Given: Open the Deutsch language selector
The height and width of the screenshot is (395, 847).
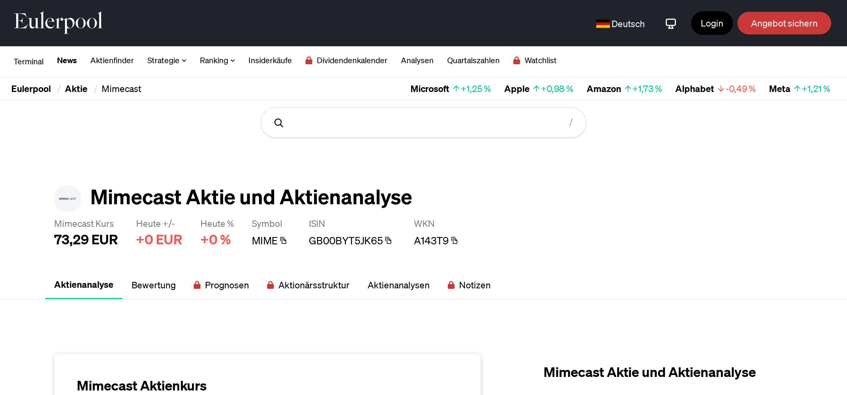Looking at the screenshot, I should (x=628, y=23).
